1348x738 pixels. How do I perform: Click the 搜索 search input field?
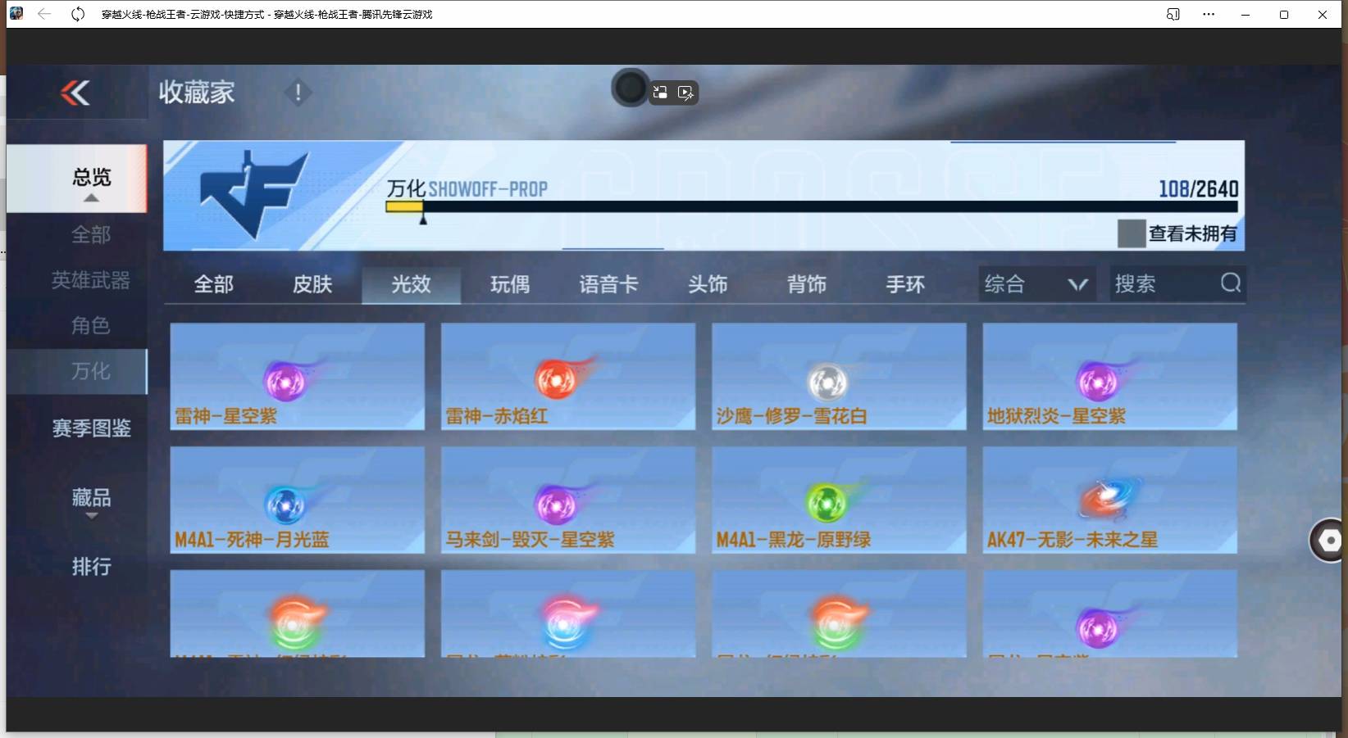coord(1177,284)
